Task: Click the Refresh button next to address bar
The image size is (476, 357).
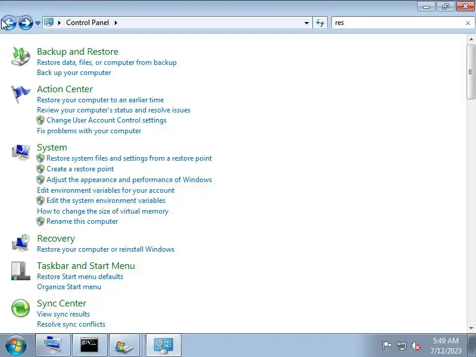Action: coord(320,23)
